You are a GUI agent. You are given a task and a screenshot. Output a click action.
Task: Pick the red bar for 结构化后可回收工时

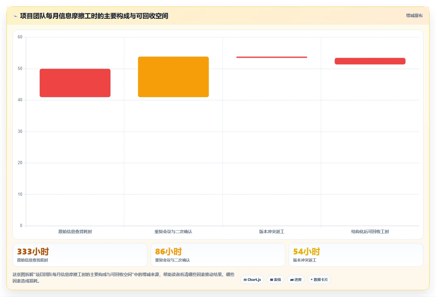(370, 61)
